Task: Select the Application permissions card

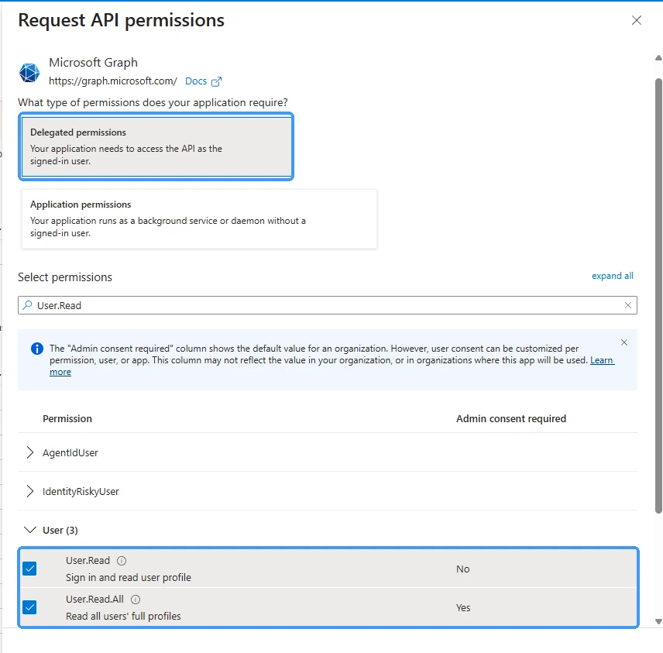Action: pos(199,218)
